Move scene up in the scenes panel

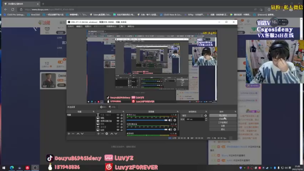click(x=78, y=134)
